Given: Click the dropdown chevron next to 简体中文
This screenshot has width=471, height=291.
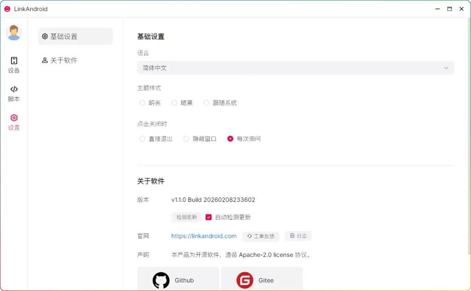Looking at the screenshot, I should [x=446, y=67].
